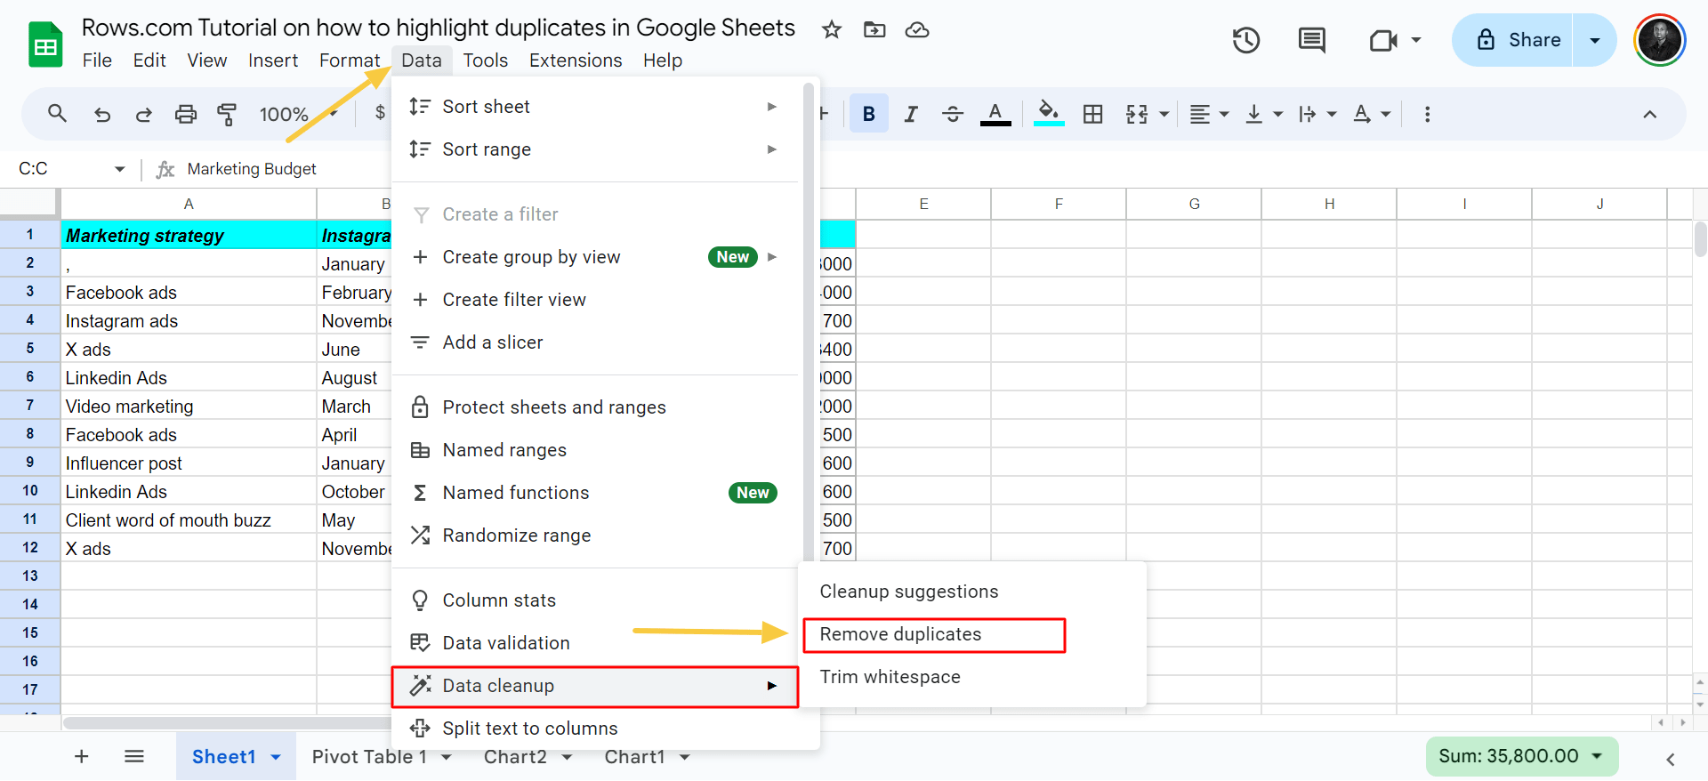
Task: Choose Sort sheet menu entry
Action: 594,107
